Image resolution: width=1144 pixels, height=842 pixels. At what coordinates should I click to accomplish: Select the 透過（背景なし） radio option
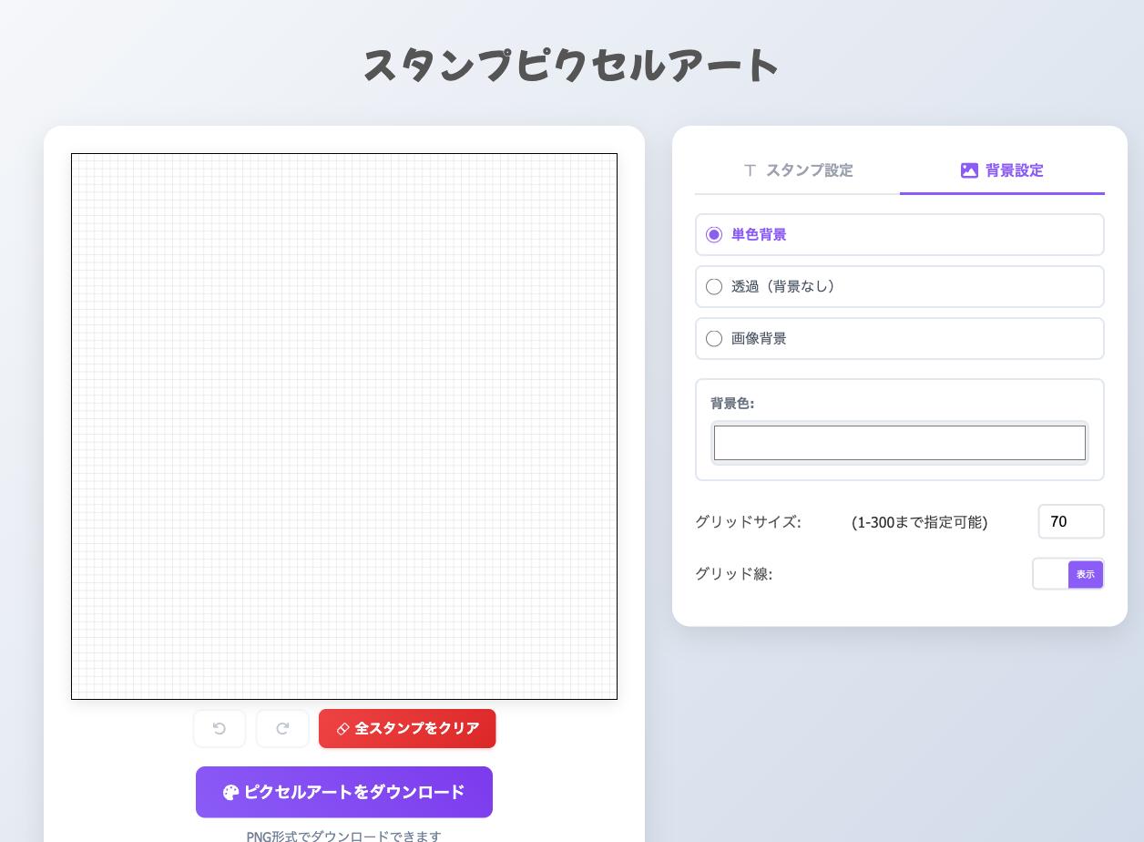[x=714, y=287]
